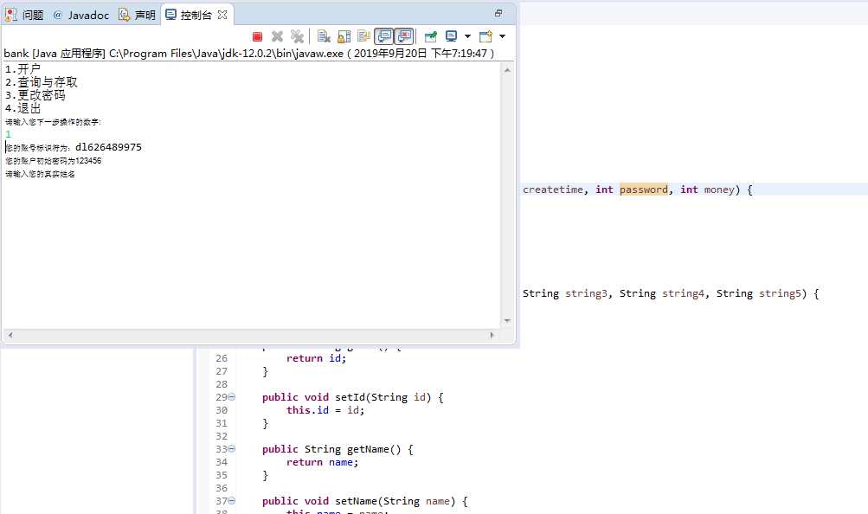Image resolution: width=868 pixels, height=514 pixels.
Task: Click the Open Console icon
Action: (x=485, y=36)
